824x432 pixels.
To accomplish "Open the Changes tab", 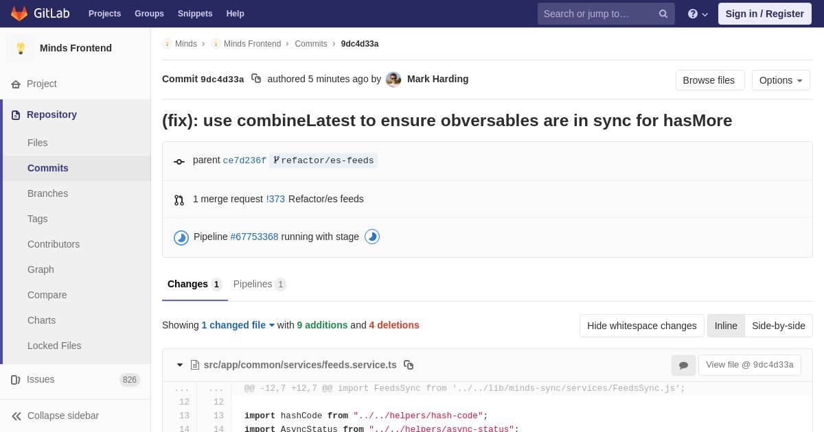I will pos(195,284).
